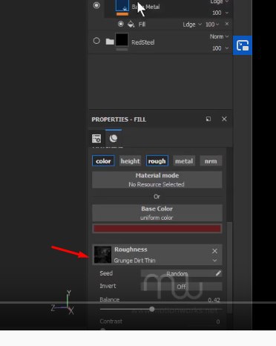This screenshot has height=346, width=276.
Task: Collapse the Roughness parameters chevron
Action: (214, 261)
